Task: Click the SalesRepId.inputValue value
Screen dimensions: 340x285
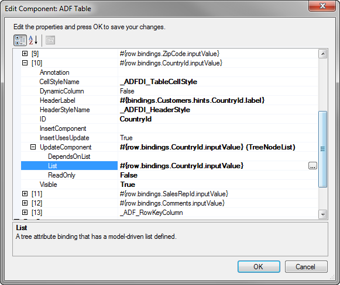Action: (x=174, y=194)
